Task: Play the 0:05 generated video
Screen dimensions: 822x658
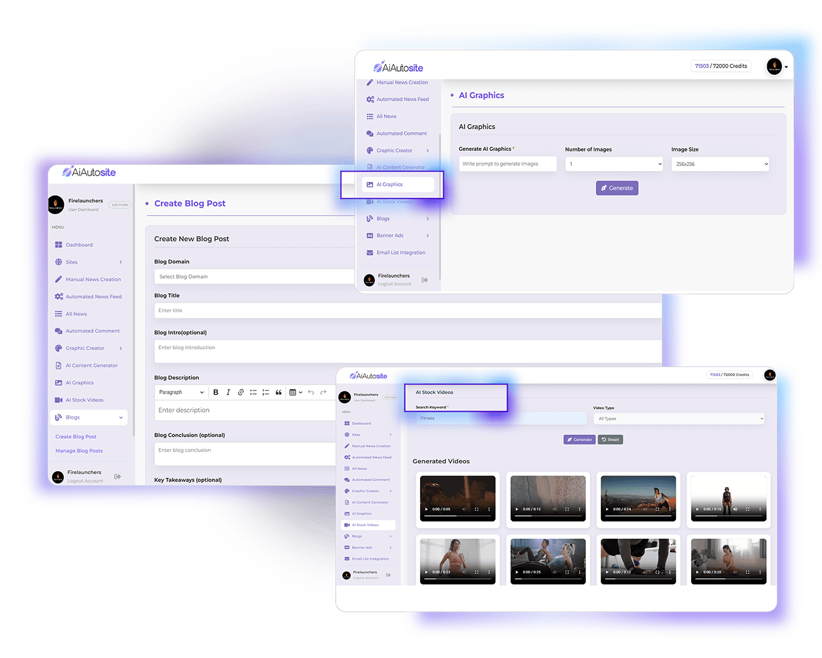Action: 426,509
